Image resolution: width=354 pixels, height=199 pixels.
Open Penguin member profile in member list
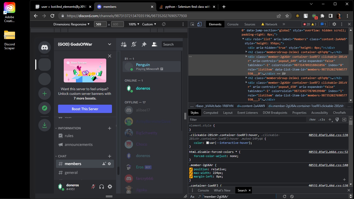pos(152,67)
